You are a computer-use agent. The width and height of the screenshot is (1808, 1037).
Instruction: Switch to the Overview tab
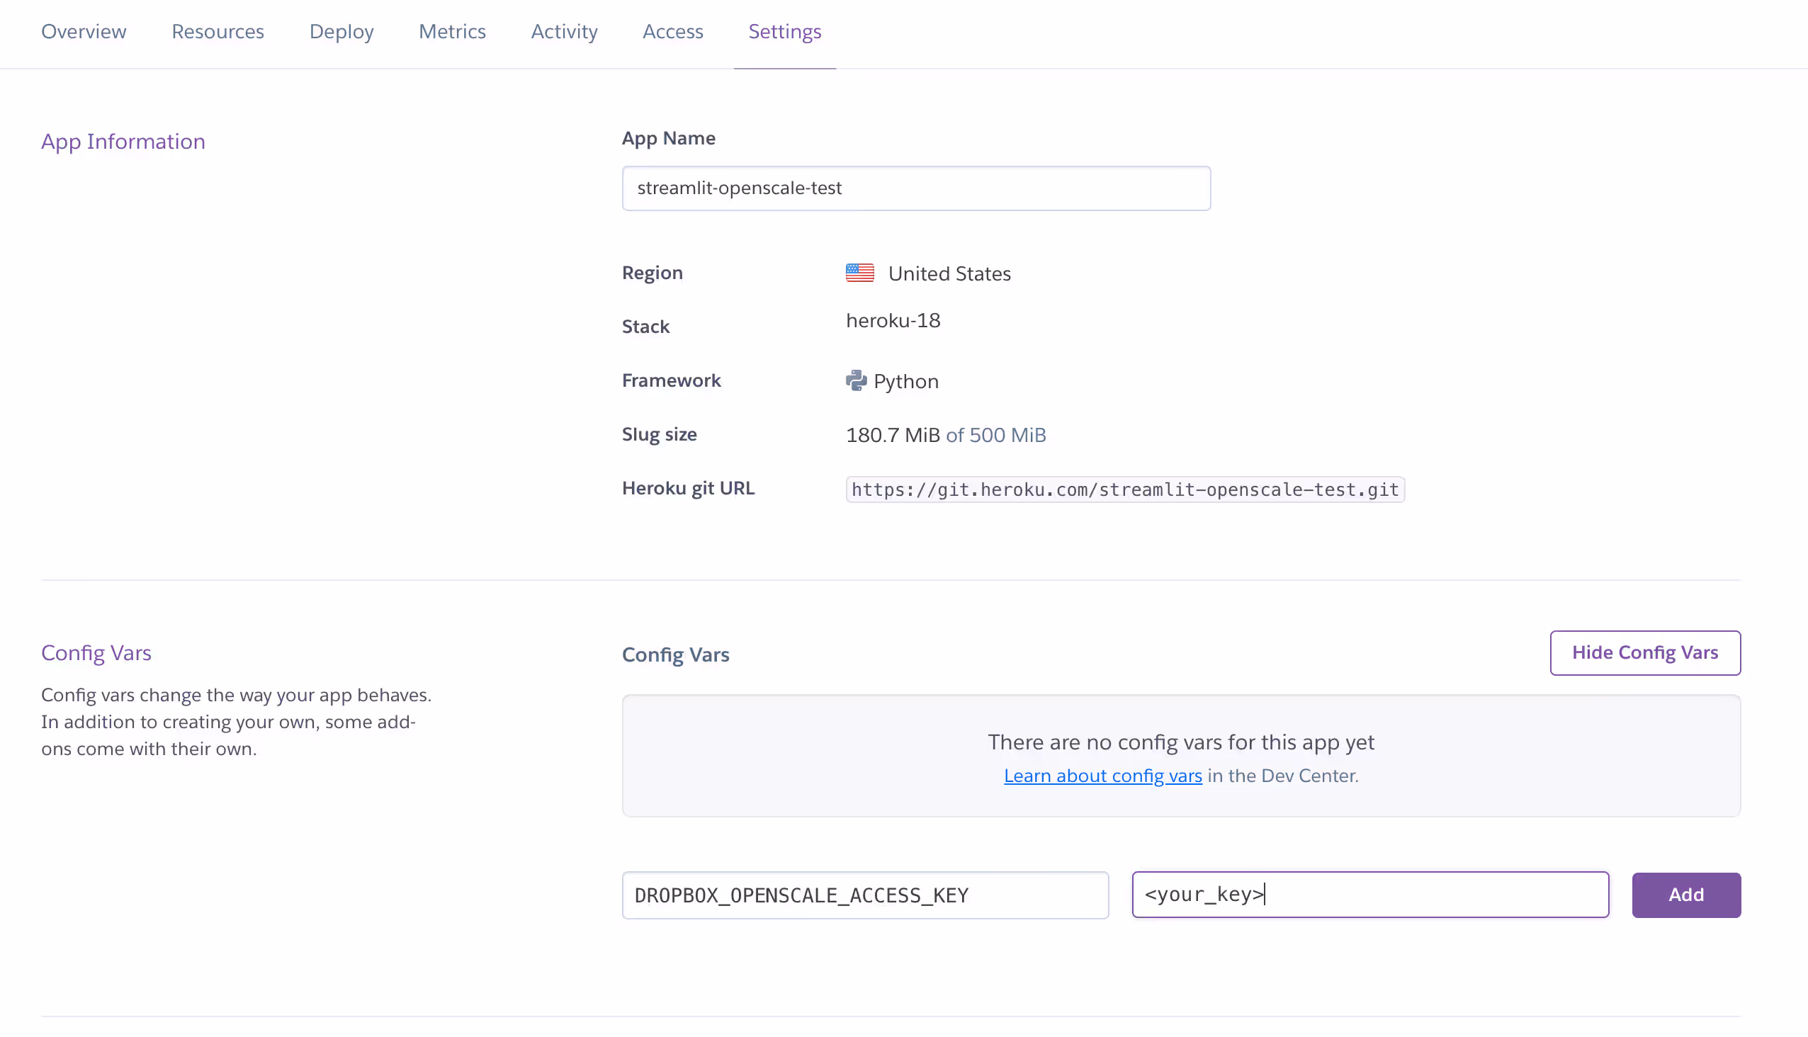click(x=84, y=31)
